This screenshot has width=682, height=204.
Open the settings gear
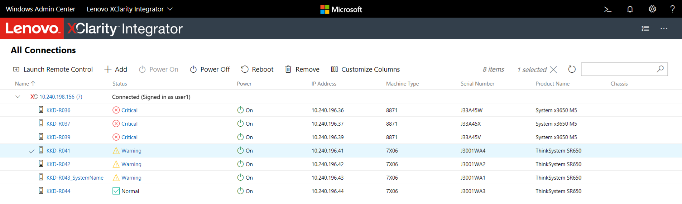click(652, 9)
